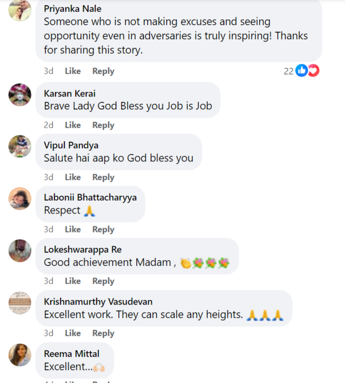Click Lokeshwarappa Re's avatar

[x=20, y=251]
